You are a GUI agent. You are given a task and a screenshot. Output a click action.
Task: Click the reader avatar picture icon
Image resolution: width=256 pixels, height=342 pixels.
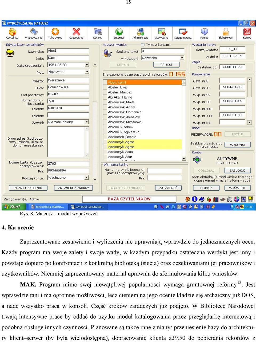pos(10,53)
